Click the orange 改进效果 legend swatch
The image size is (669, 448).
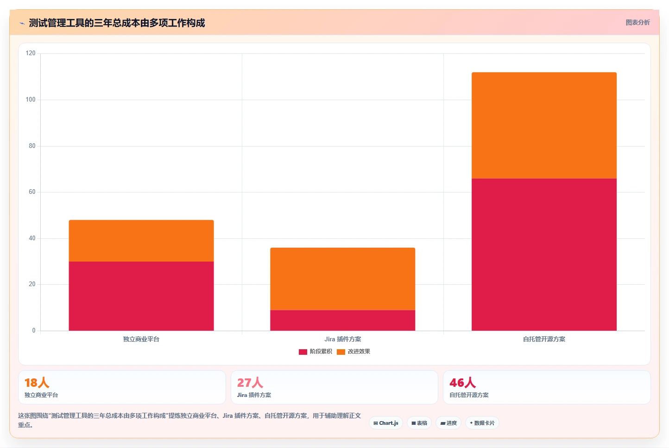point(341,352)
